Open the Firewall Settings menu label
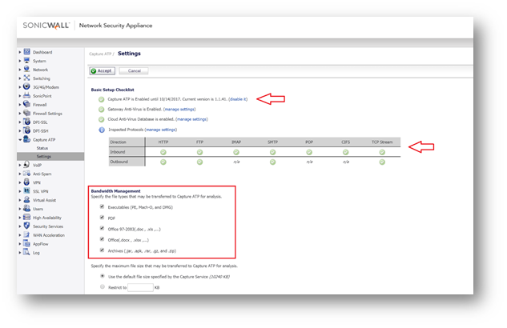 pyautogui.click(x=47, y=114)
